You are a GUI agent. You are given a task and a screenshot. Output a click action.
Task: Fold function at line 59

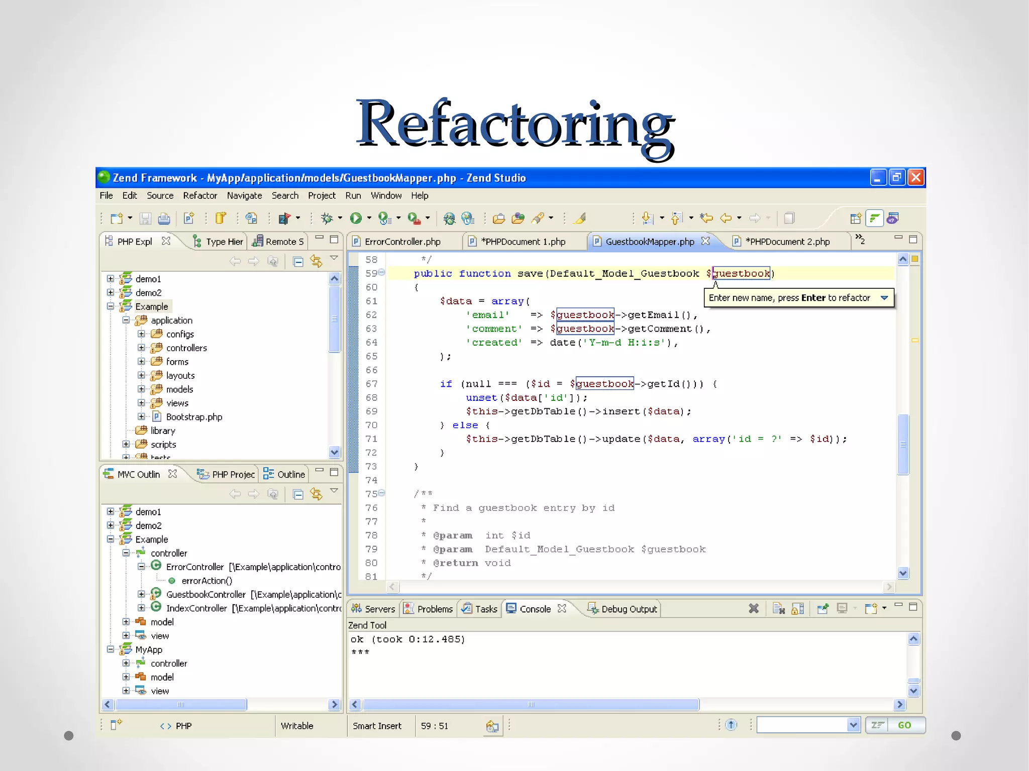pos(382,272)
